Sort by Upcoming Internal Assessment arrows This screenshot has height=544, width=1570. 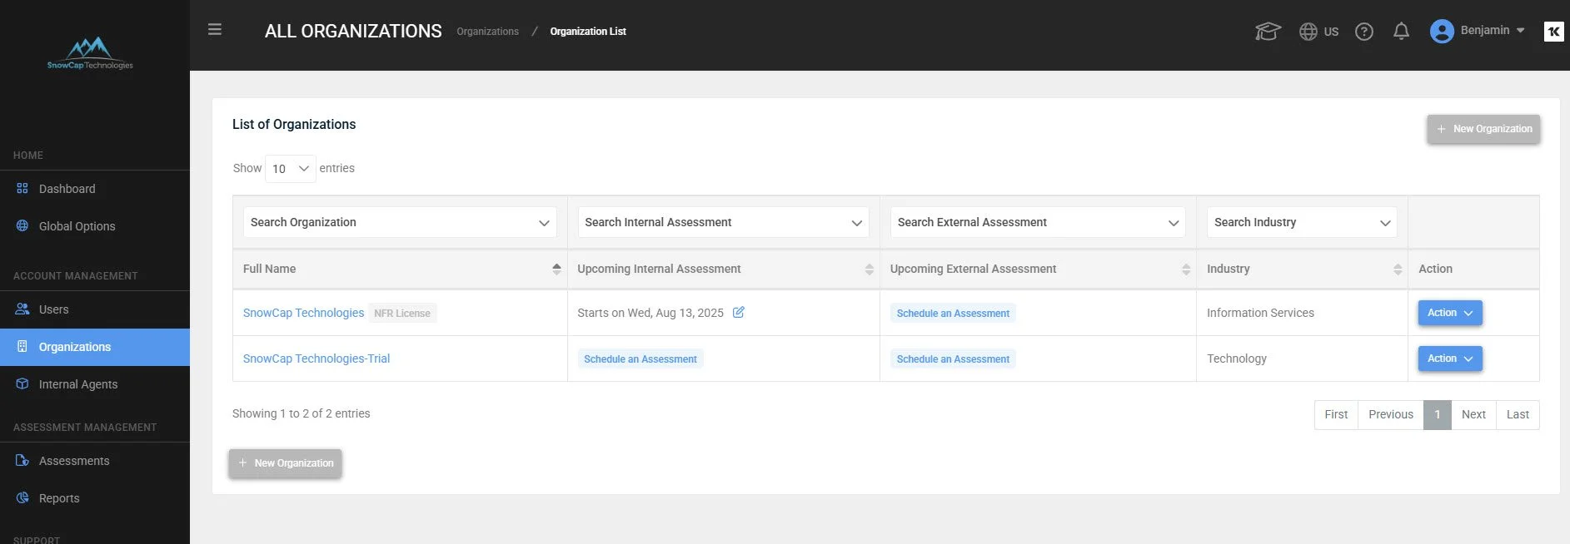tap(869, 269)
